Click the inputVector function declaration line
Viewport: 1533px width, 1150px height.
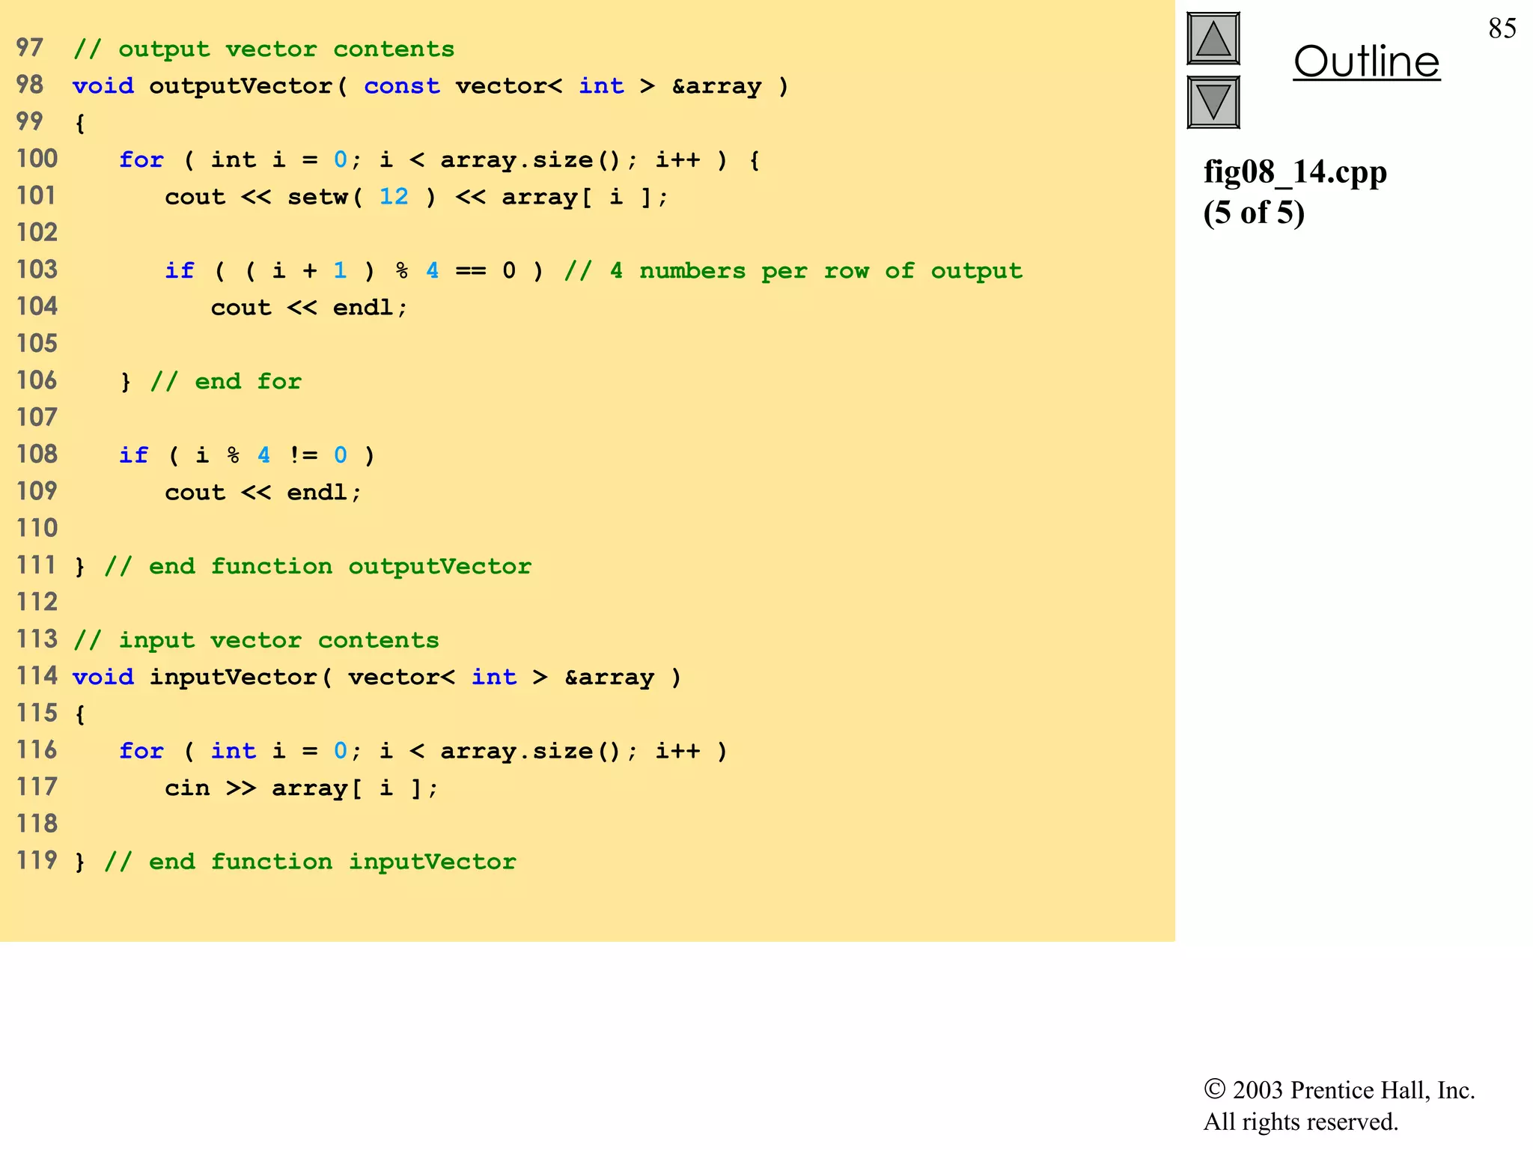pos(377,677)
